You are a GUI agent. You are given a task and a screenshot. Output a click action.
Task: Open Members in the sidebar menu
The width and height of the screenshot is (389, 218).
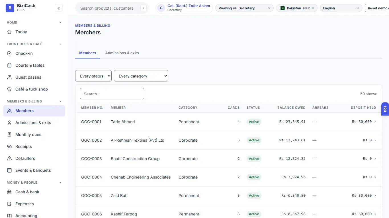34,111
